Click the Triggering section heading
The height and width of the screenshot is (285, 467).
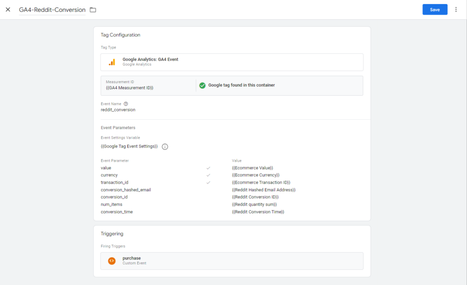112,234
